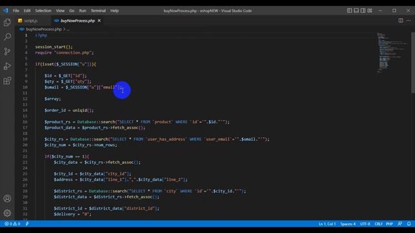Click the errors and warnings status indicator
The height and width of the screenshot is (233, 415).
coord(12,224)
